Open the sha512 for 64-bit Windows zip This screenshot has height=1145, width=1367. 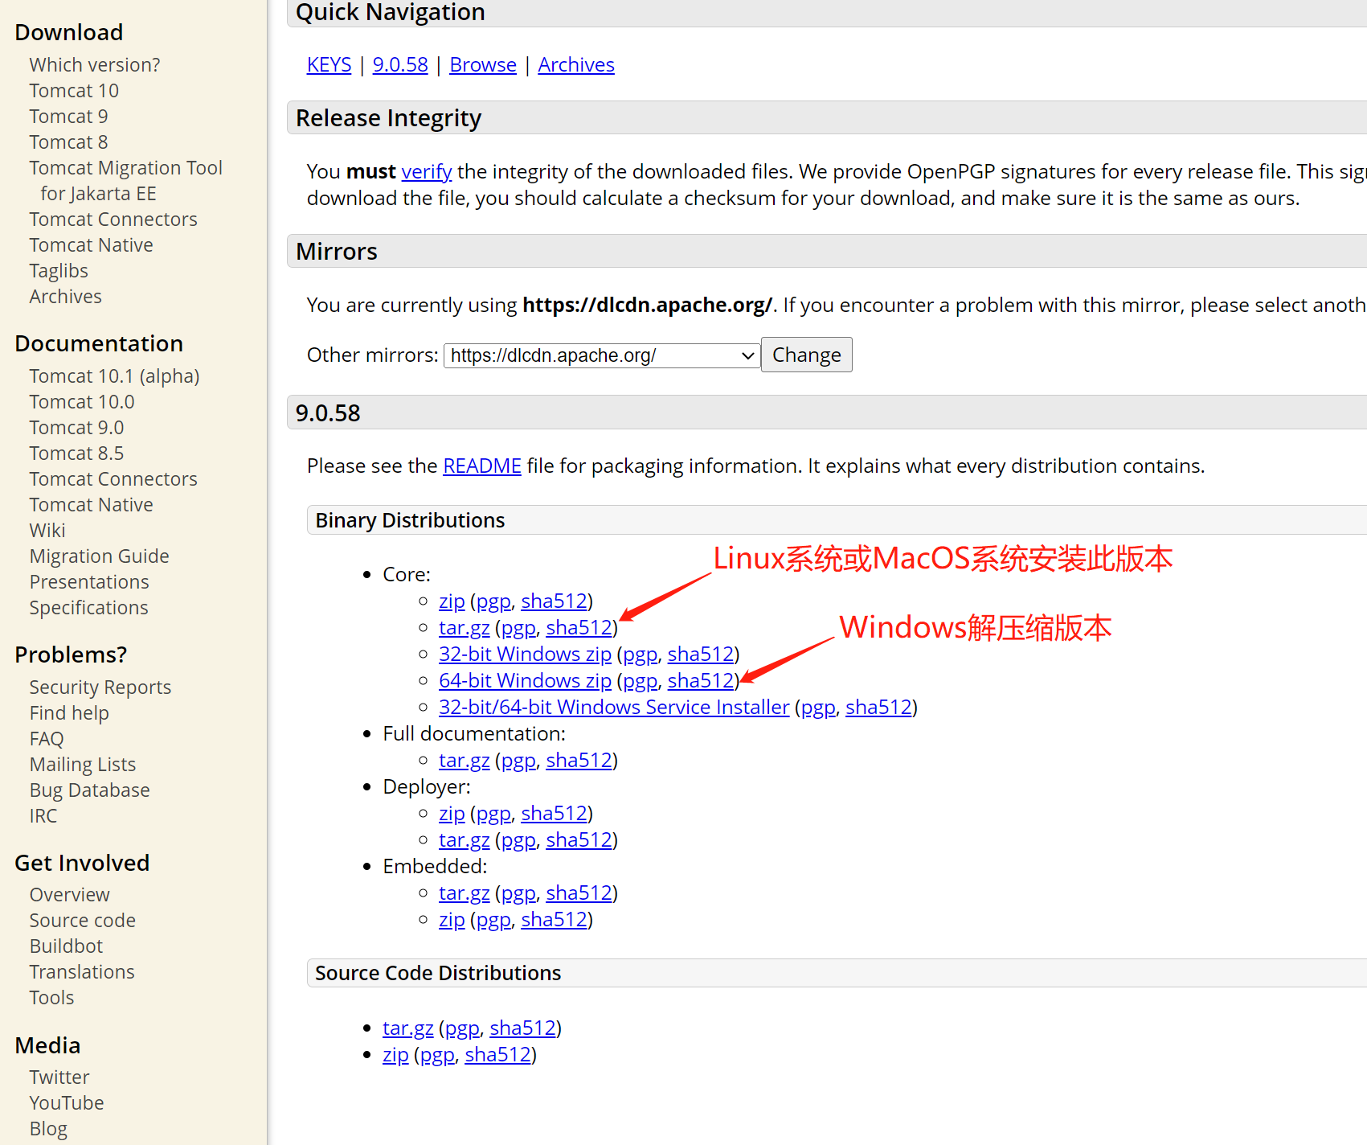pyautogui.click(x=701, y=681)
